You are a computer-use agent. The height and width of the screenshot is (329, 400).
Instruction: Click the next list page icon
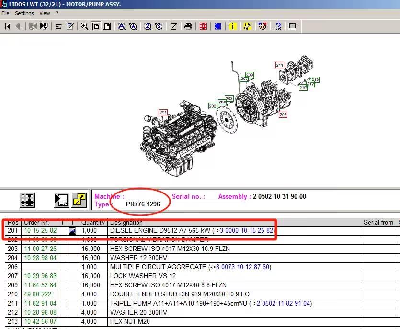(44, 26)
